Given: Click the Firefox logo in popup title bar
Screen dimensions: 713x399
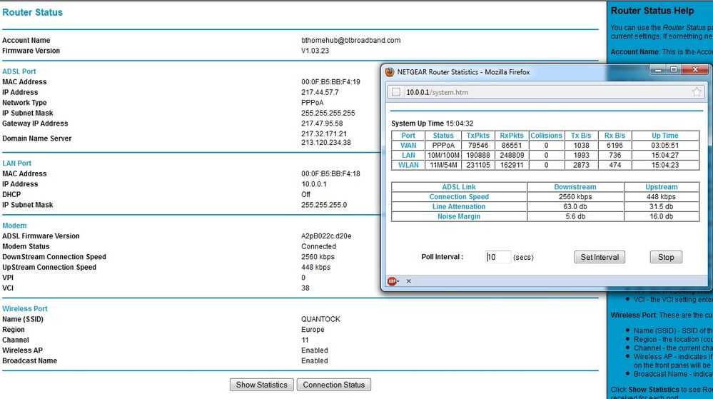Looking at the screenshot, I should pyautogui.click(x=390, y=72).
